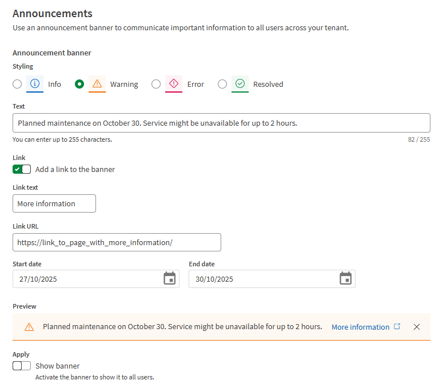Click the orange Warning triangle styling icon
The width and height of the screenshot is (439, 388).
pyautogui.click(x=97, y=84)
